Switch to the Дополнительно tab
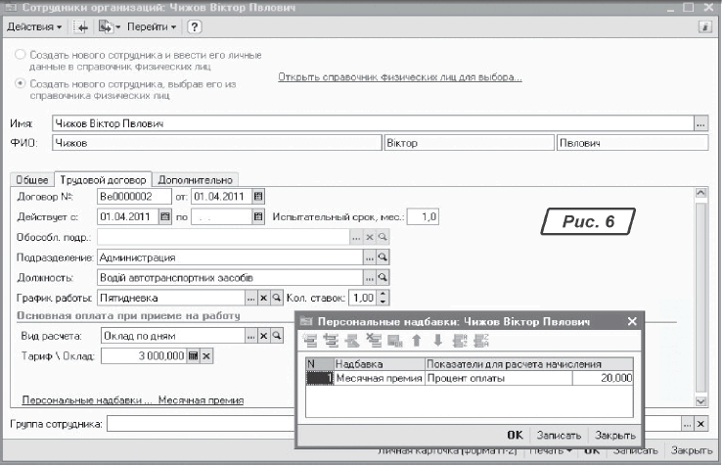722x467 pixels. pos(195,179)
